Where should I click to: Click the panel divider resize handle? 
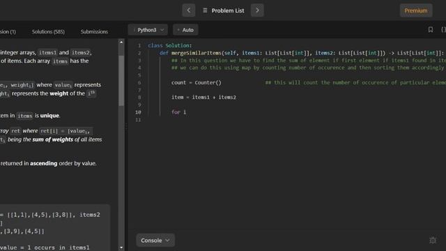click(126, 125)
